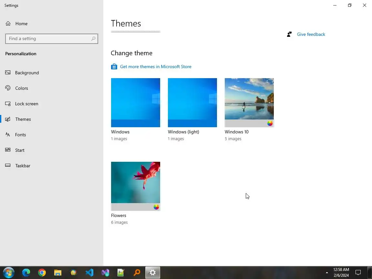Focus the Find a setting search box
The width and height of the screenshot is (372, 279).
pyautogui.click(x=51, y=39)
